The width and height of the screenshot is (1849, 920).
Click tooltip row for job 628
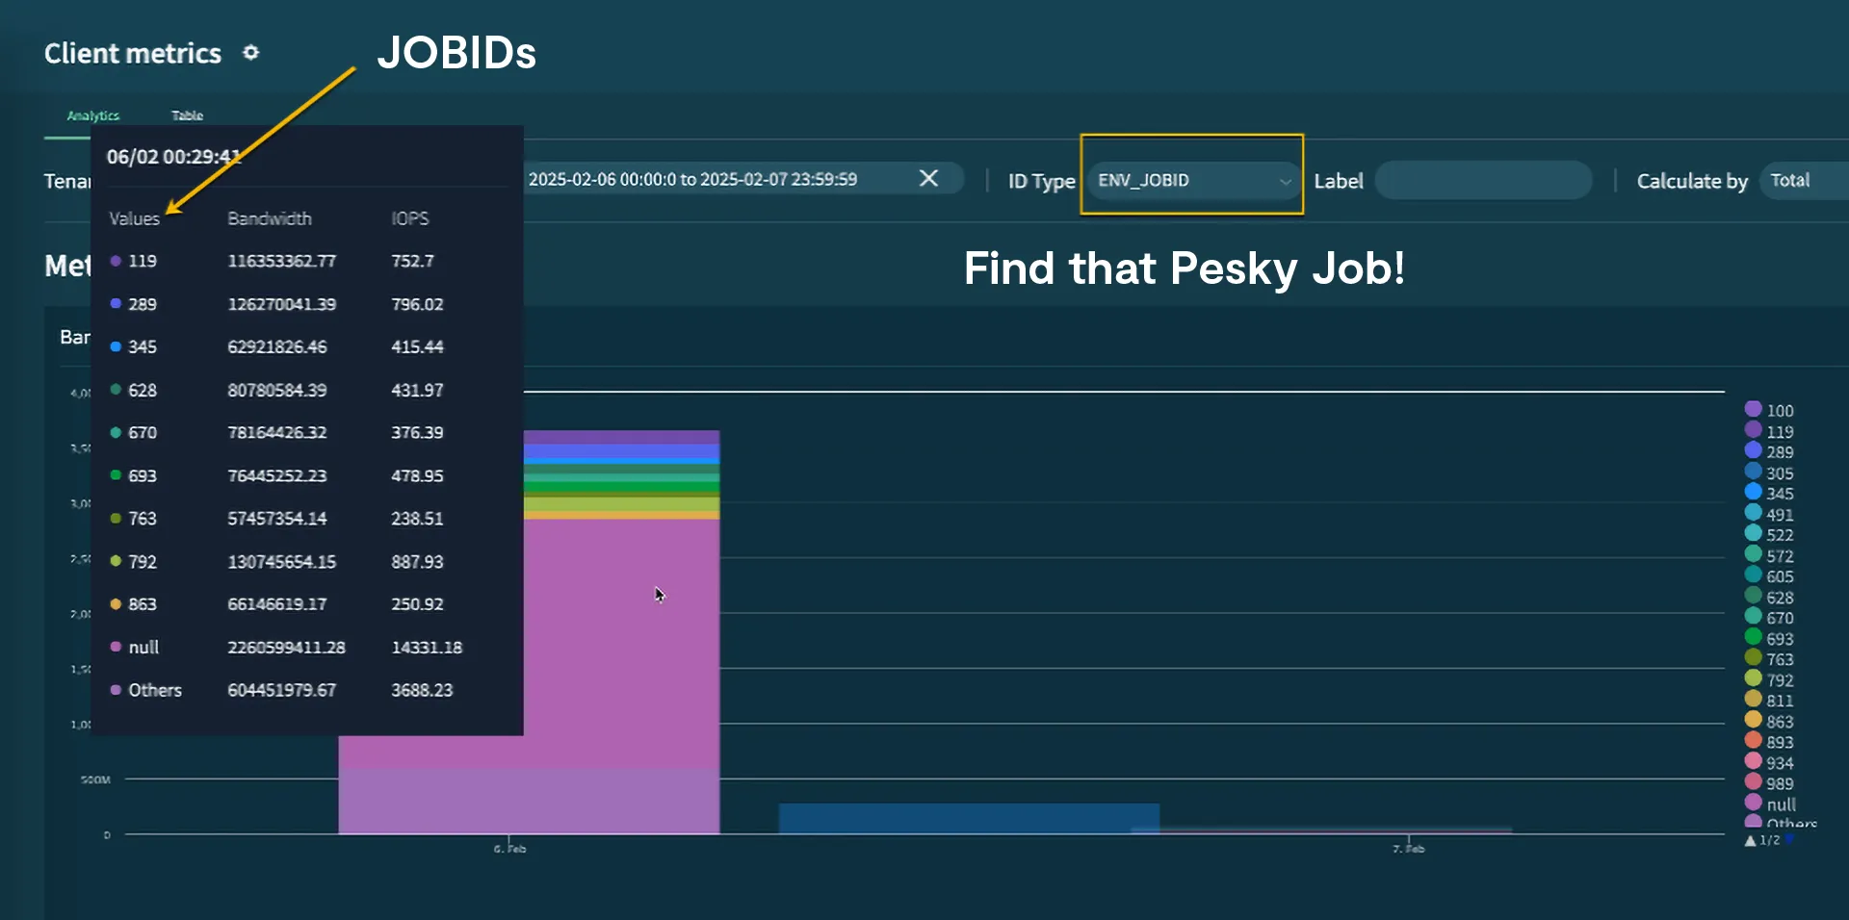(x=306, y=390)
